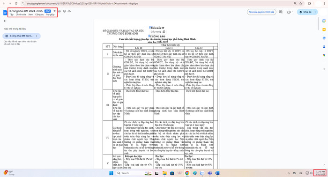Click the Yêu cầu quyền chỉnh sửa button
Viewport: 328px width, 177px height.
261,12
